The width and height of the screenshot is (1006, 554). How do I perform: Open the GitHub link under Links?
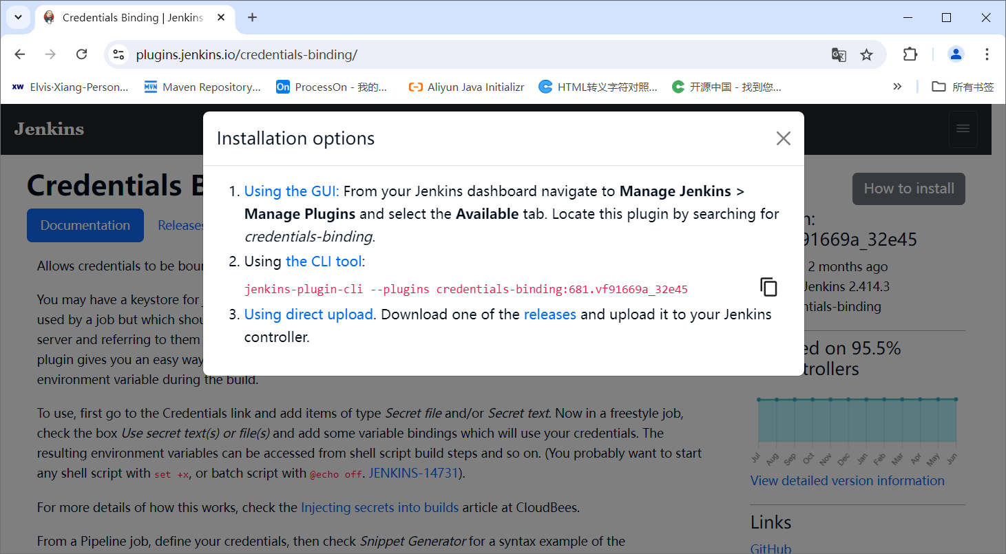771,548
